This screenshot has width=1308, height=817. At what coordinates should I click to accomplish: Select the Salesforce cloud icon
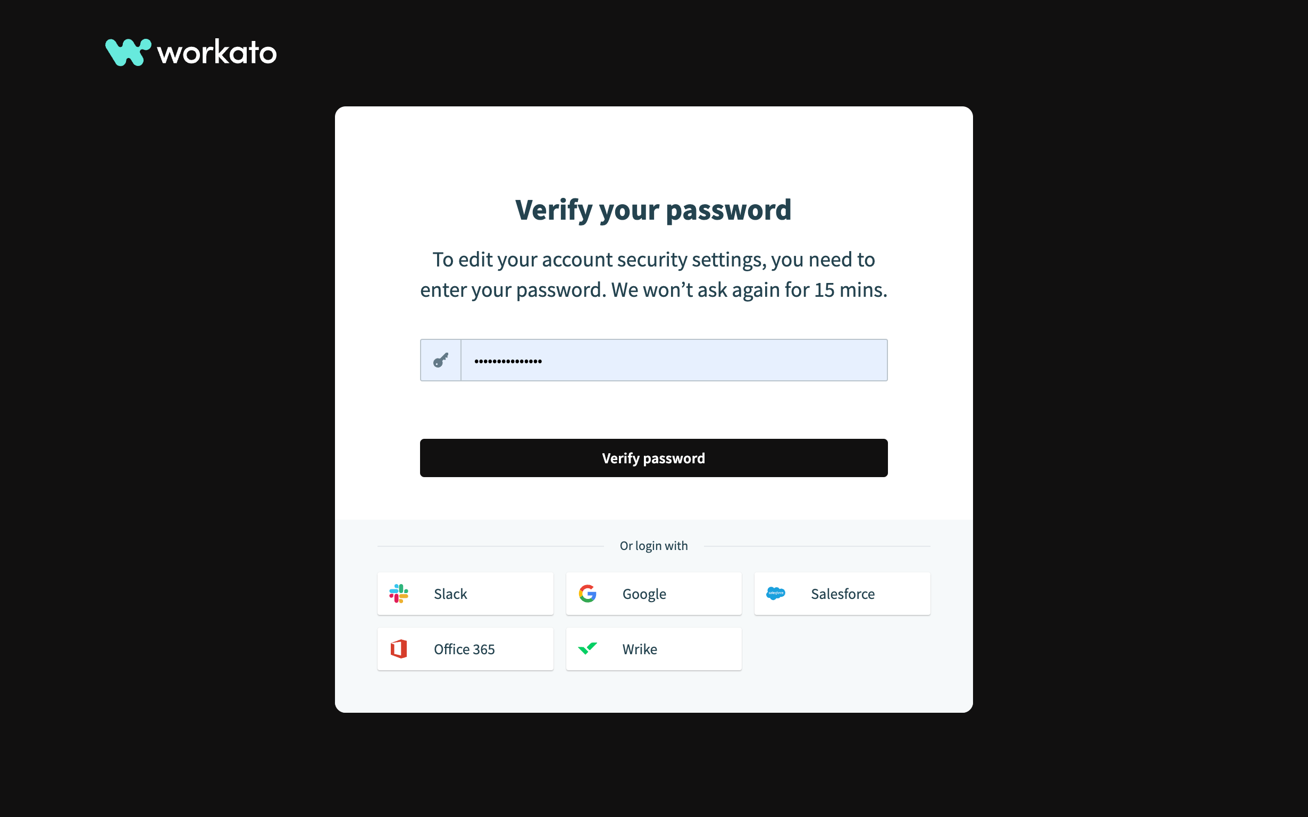point(776,593)
